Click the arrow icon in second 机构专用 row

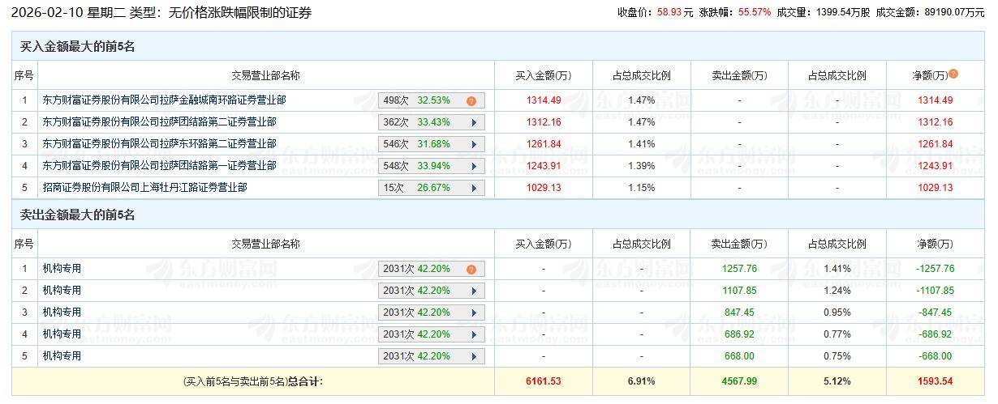tap(471, 291)
